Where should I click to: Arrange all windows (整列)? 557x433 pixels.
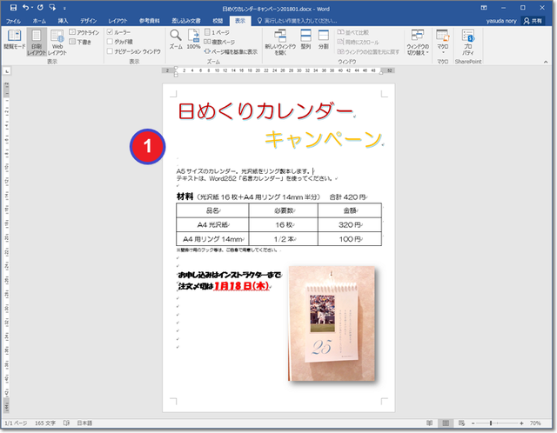point(306,42)
